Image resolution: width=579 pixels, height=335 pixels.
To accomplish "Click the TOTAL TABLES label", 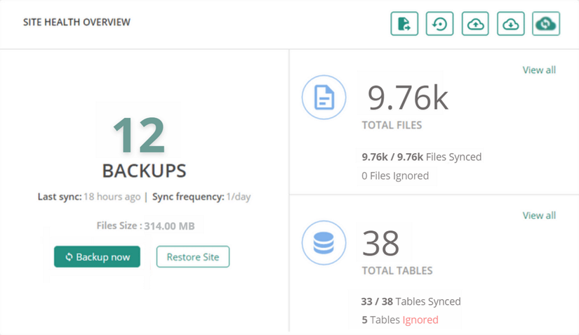I will 397,270.
